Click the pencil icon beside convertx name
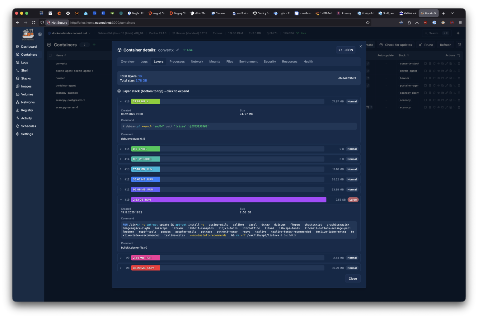This screenshot has width=478, height=318. point(177,50)
